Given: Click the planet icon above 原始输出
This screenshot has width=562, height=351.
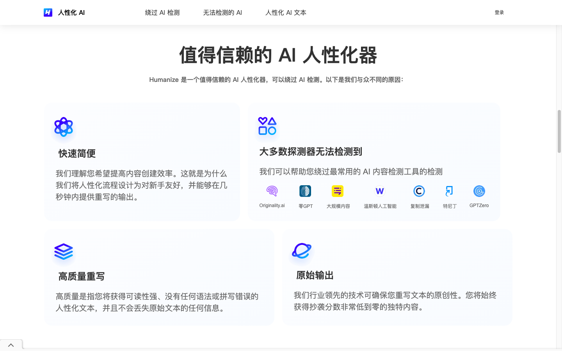Looking at the screenshot, I should [302, 251].
